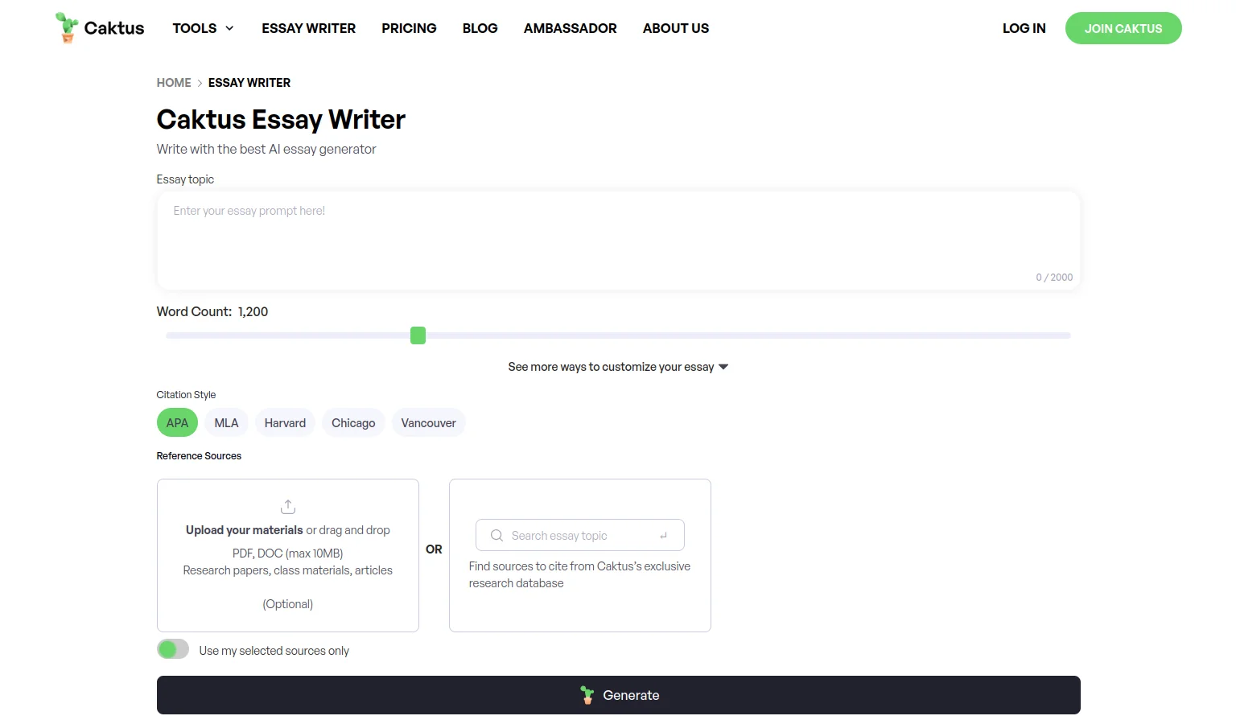Screen dimensions: 1236x720
Task: Click the enter-key icon in search box
Action: pos(664,536)
